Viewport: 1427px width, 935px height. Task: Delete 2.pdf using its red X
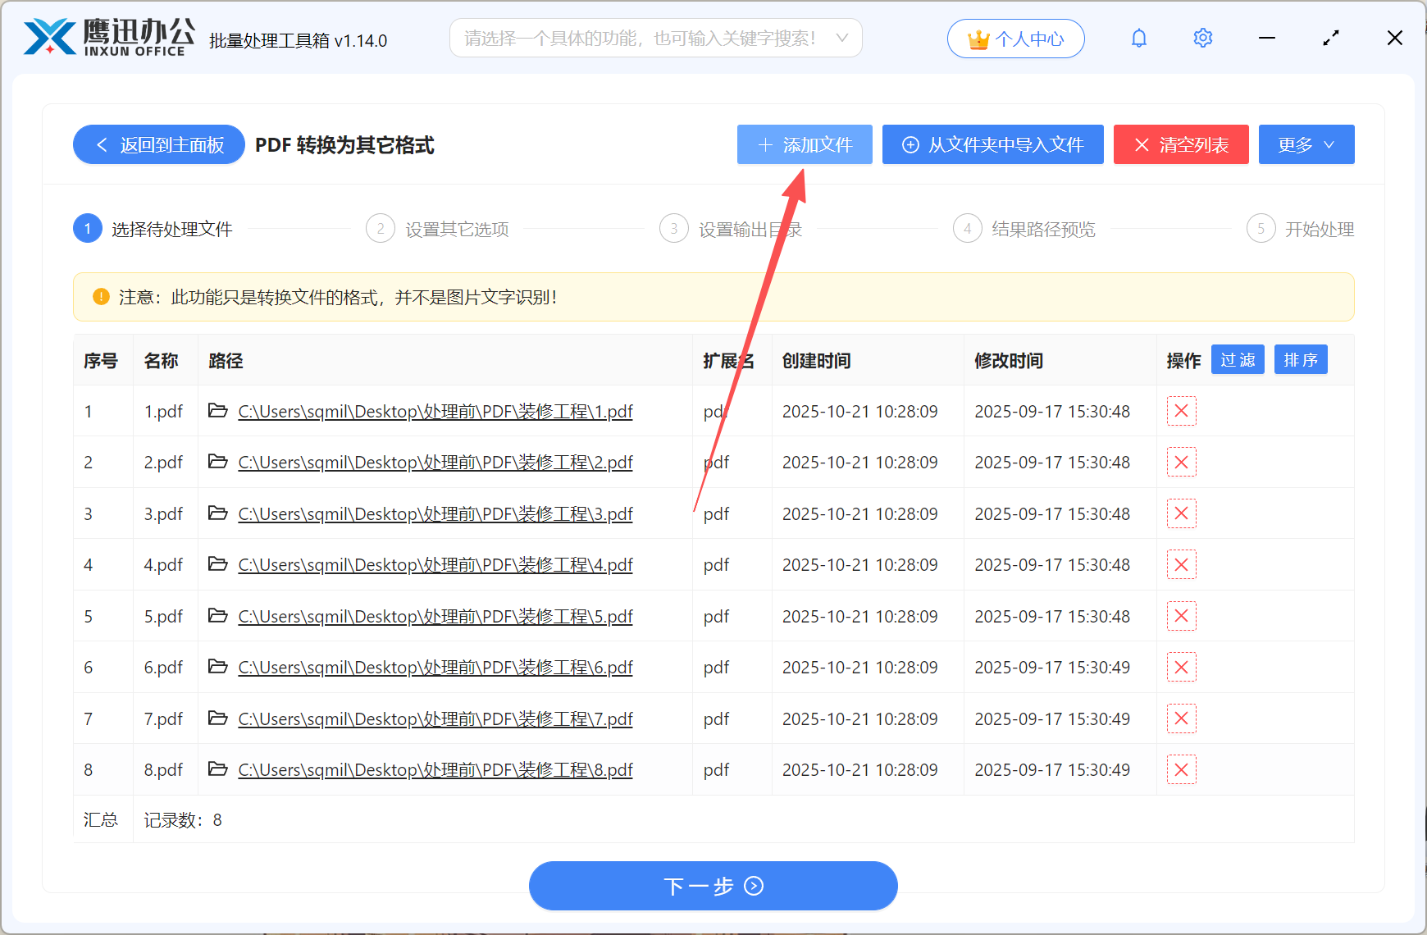tap(1181, 462)
